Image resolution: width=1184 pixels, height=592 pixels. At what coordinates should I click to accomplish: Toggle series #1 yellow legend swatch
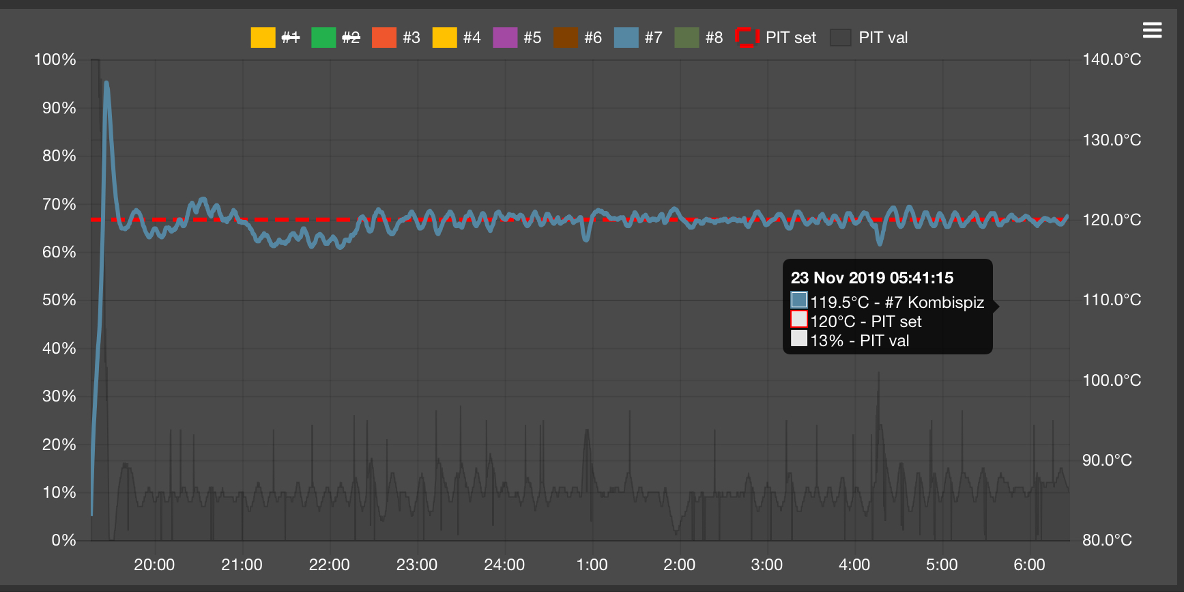263,38
